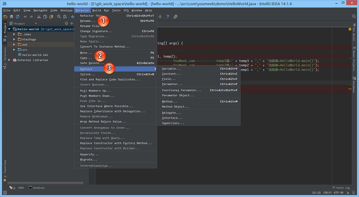Screen dimensions: 359x197
Task: Choose Change Signature... menu entry
Action: click(116, 31)
